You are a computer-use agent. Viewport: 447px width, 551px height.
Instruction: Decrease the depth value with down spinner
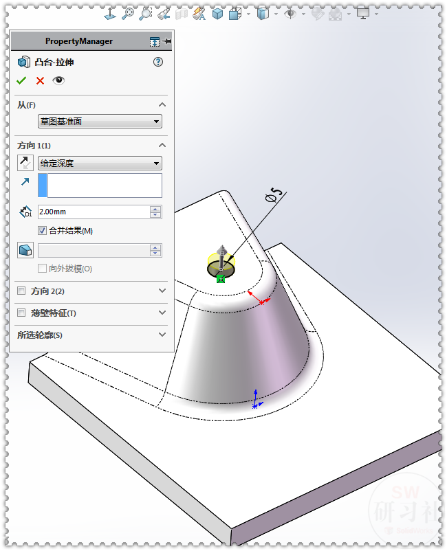(x=155, y=215)
